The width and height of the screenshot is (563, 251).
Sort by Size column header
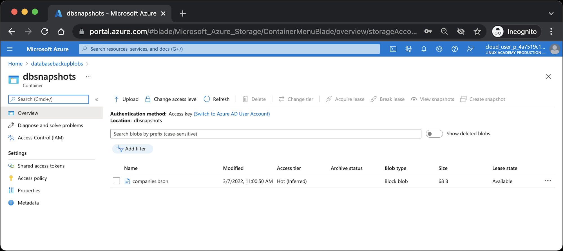(x=443, y=168)
